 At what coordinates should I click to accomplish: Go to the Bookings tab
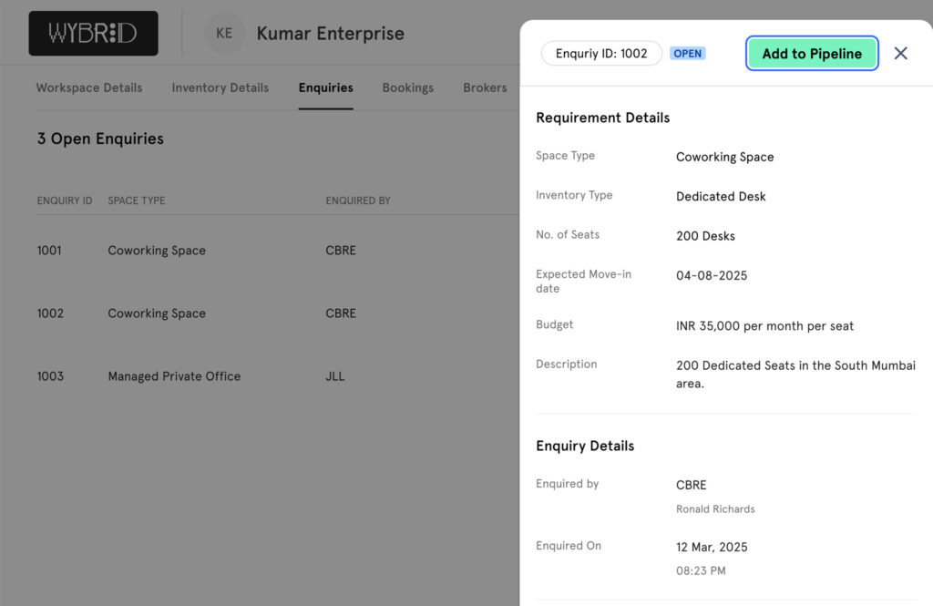pos(407,88)
